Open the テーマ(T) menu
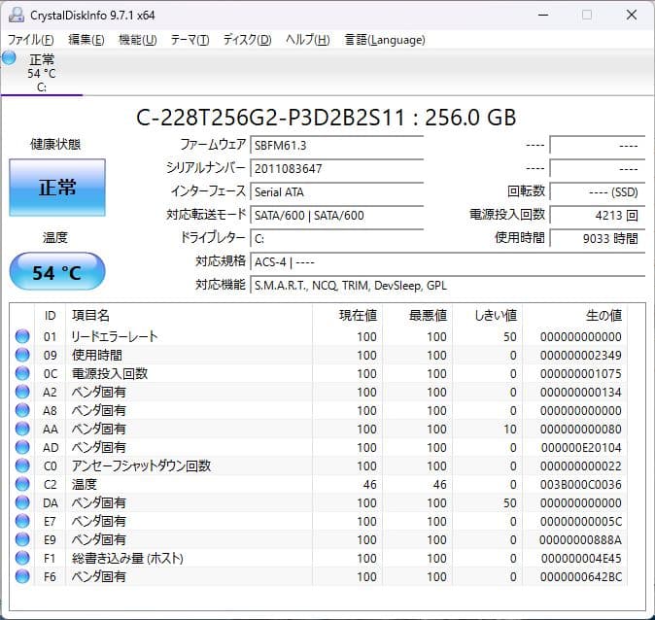 pyautogui.click(x=190, y=40)
